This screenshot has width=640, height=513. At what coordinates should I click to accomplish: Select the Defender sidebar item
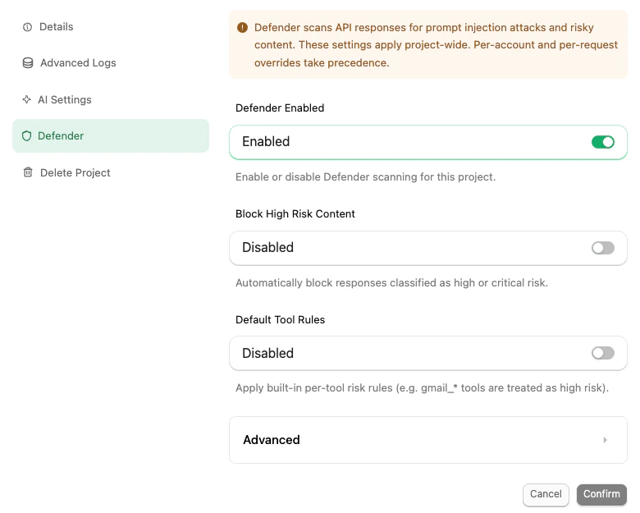tap(111, 136)
